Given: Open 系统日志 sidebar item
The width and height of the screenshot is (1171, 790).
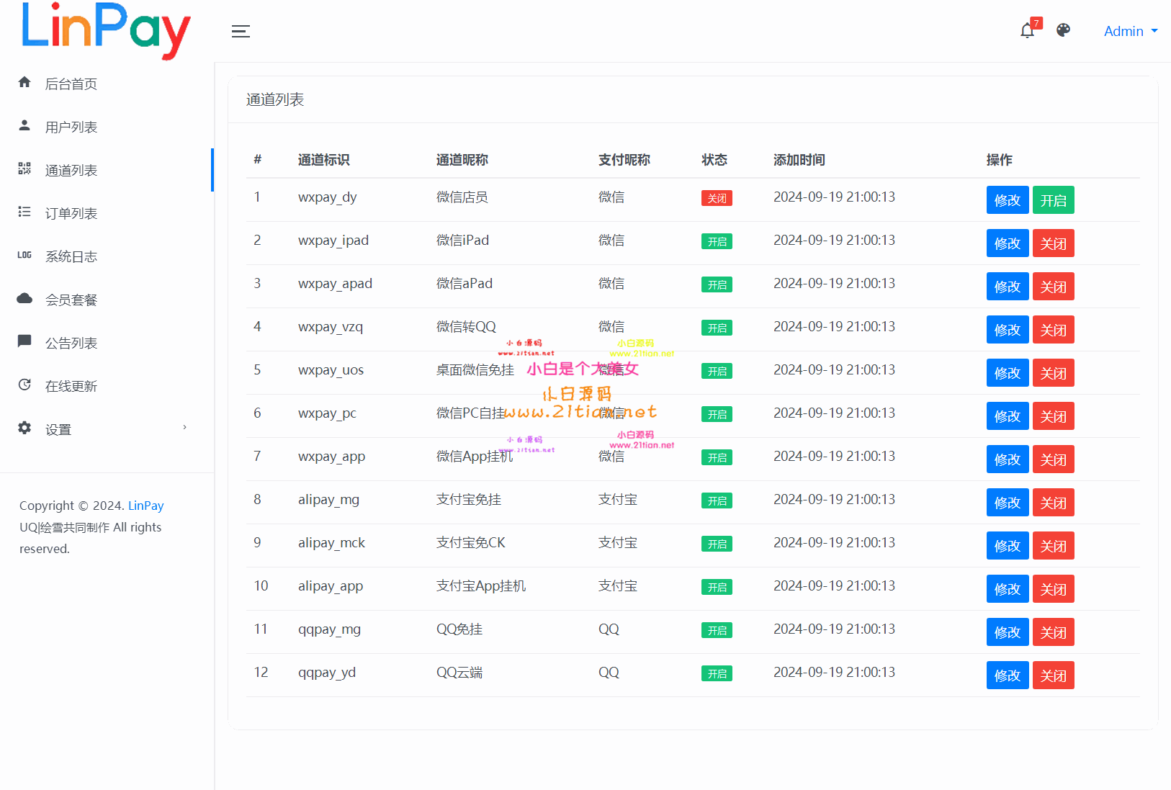Looking at the screenshot, I should (x=107, y=256).
